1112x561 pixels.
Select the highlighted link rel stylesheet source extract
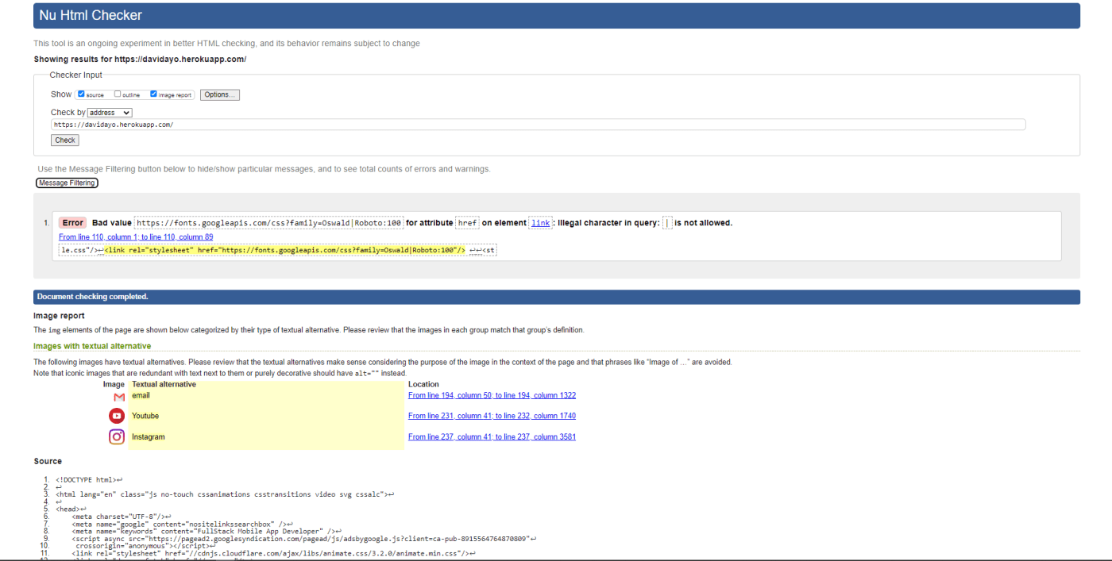pos(284,250)
